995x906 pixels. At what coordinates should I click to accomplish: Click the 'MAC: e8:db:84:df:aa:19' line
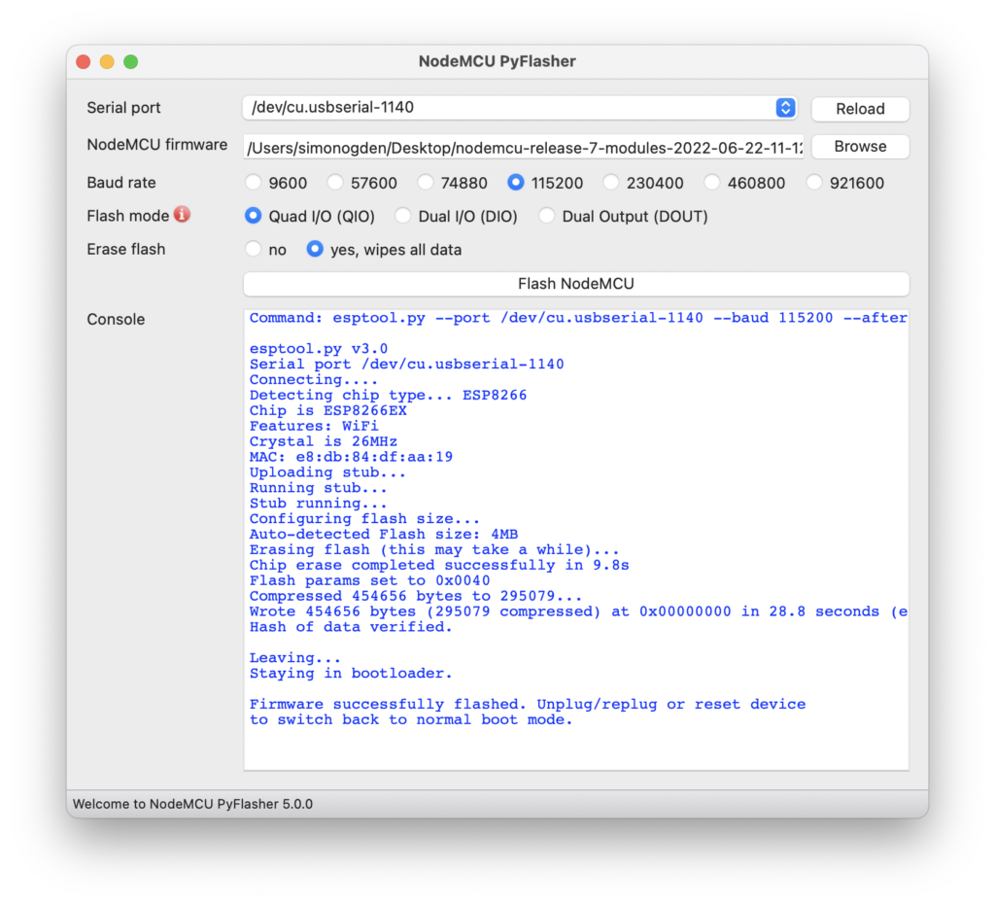click(351, 457)
